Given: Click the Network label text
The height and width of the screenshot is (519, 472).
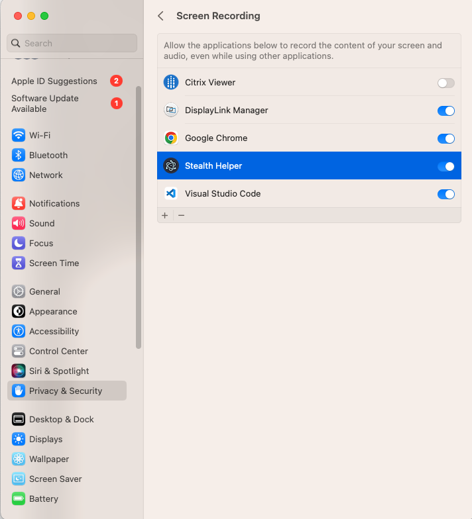Looking at the screenshot, I should [46, 175].
